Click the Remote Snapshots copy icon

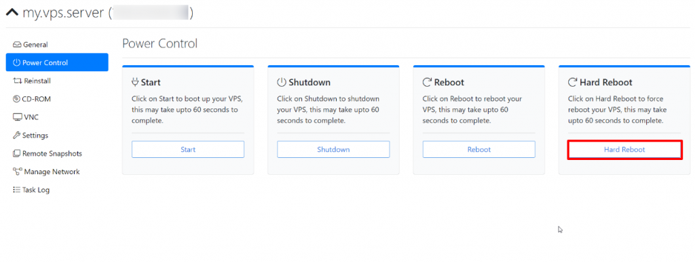(x=17, y=154)
